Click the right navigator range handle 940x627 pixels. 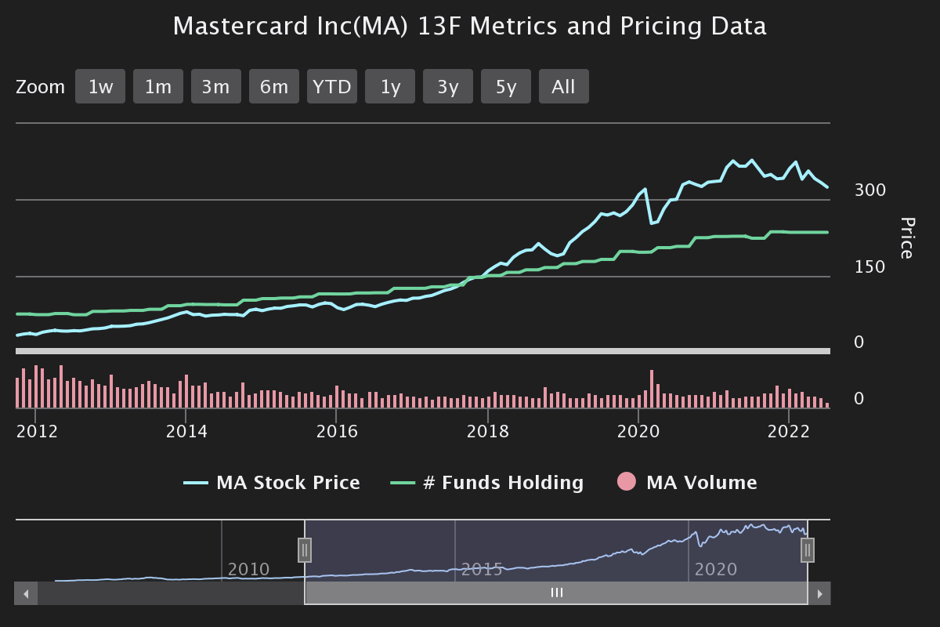808,550
